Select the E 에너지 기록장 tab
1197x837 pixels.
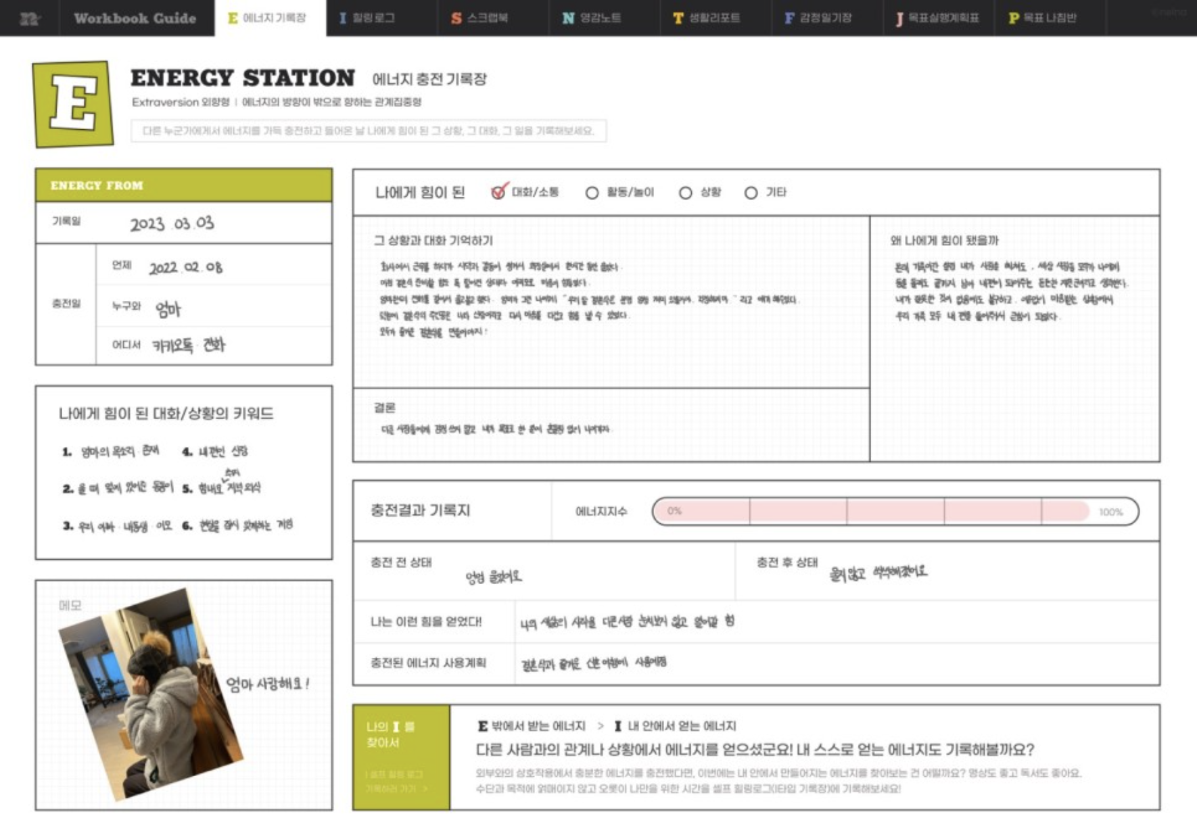tap(271, 18)
